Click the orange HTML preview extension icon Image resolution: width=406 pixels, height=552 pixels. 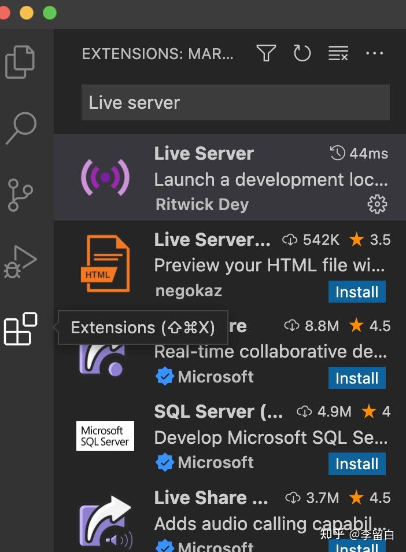pyautogui.click(x=105, y=264)
